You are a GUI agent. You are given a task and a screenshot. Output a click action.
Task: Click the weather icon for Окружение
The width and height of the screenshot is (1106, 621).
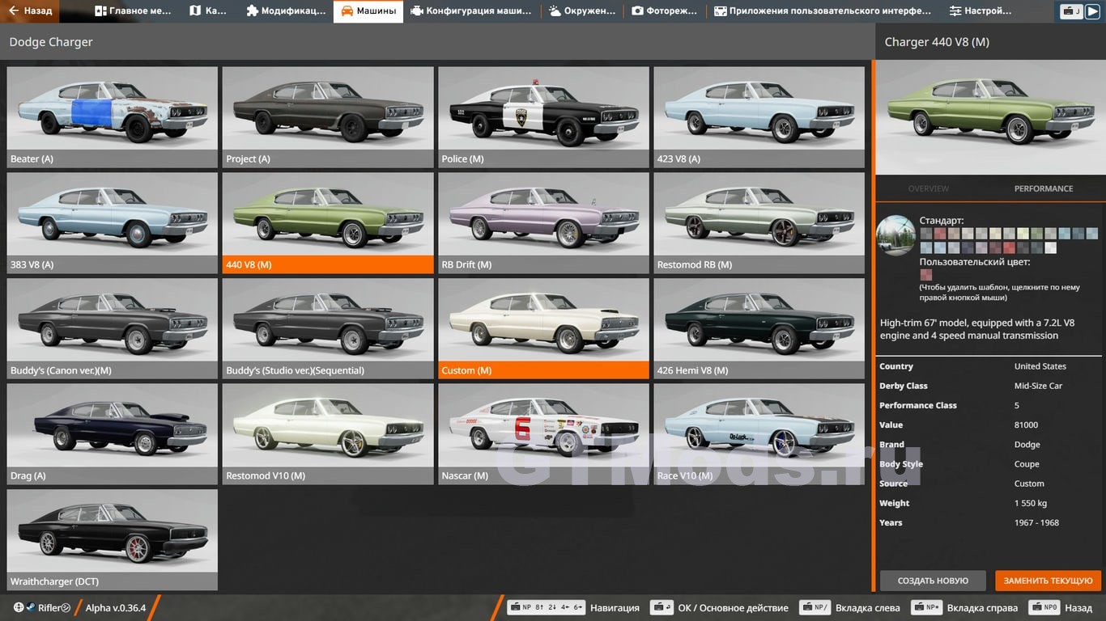[x=555, y=11]
